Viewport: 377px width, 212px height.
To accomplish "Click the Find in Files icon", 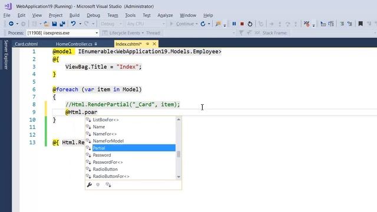I will click(x=218, y=24).
